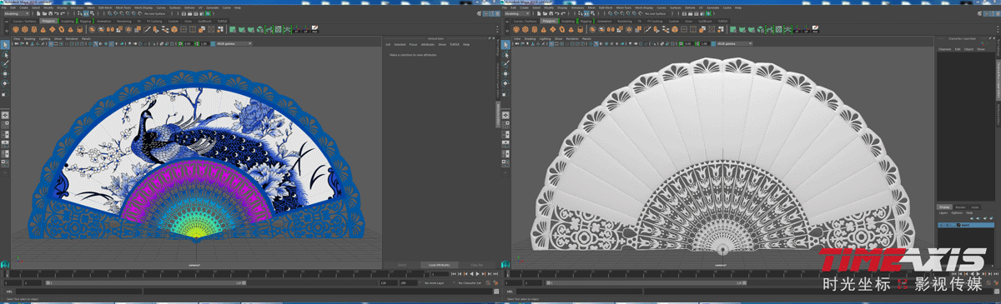Open Focus menu in left Attribute Editor

[x=413, y=44]
